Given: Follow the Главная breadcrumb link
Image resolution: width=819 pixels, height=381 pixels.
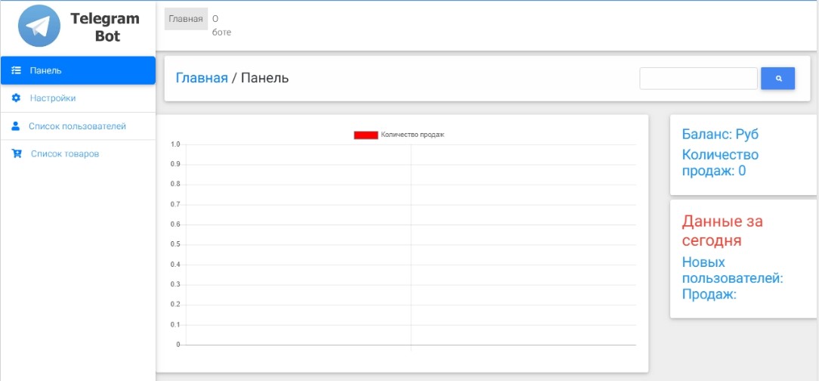Looking at the screenshot, I should click(202, 78).
